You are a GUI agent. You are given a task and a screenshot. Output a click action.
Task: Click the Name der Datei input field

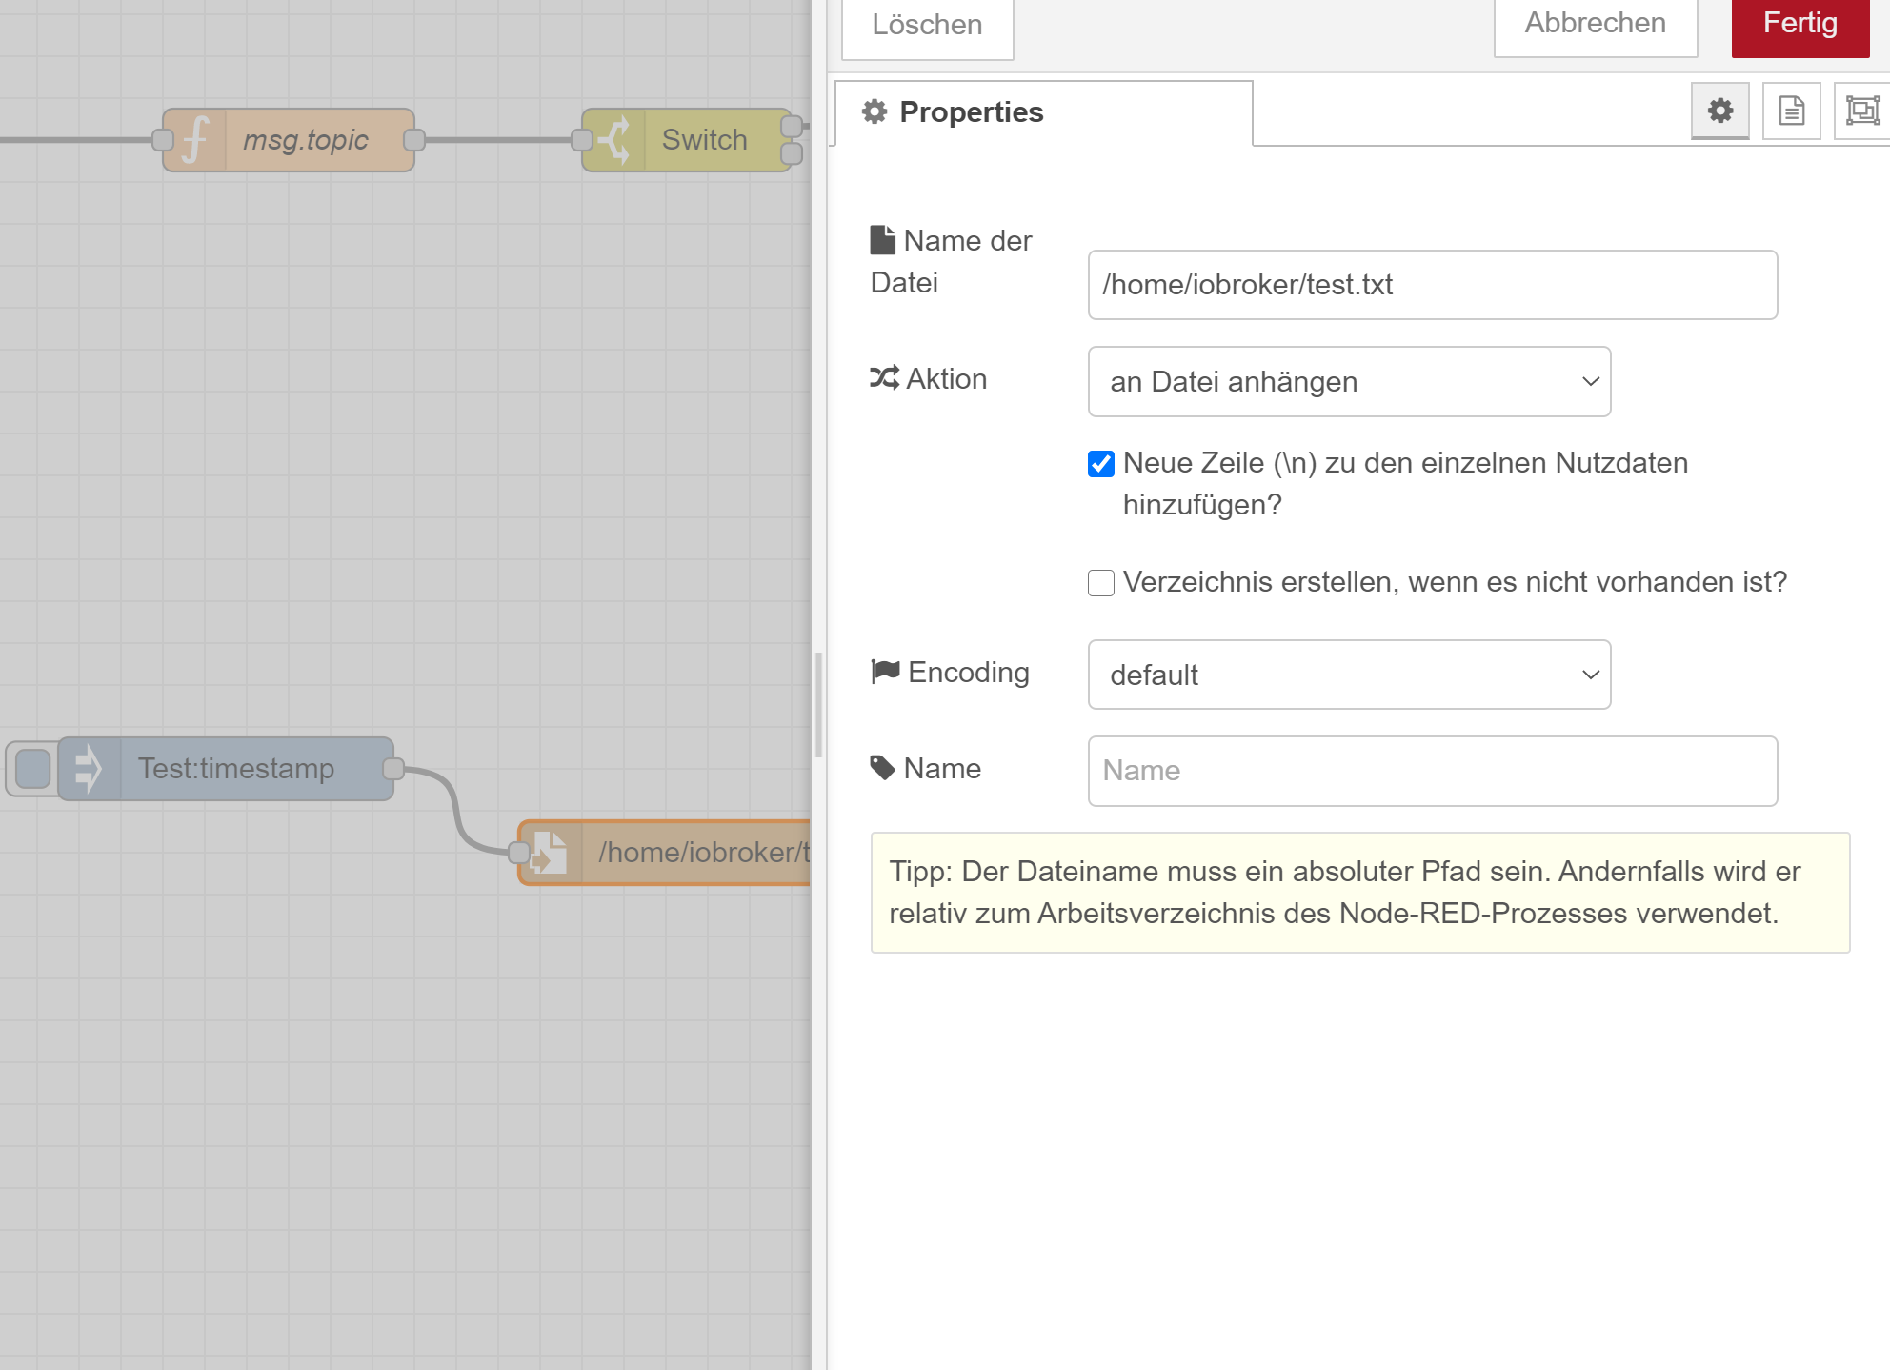(x=1432, y=285)
